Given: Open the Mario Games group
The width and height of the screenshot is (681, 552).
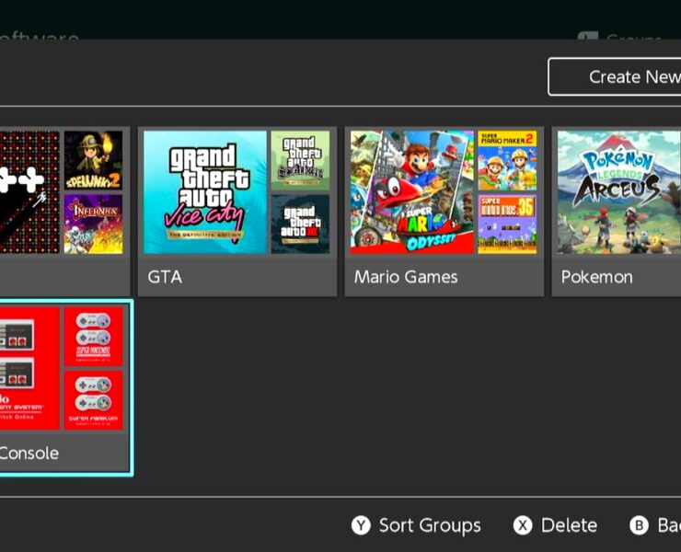Looking at the screenshot, I should tap(444, 212).
